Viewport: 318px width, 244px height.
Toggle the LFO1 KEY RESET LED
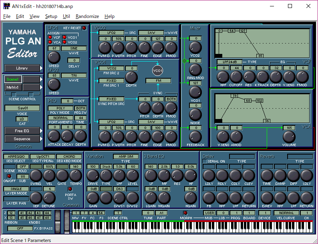(84, 28)
